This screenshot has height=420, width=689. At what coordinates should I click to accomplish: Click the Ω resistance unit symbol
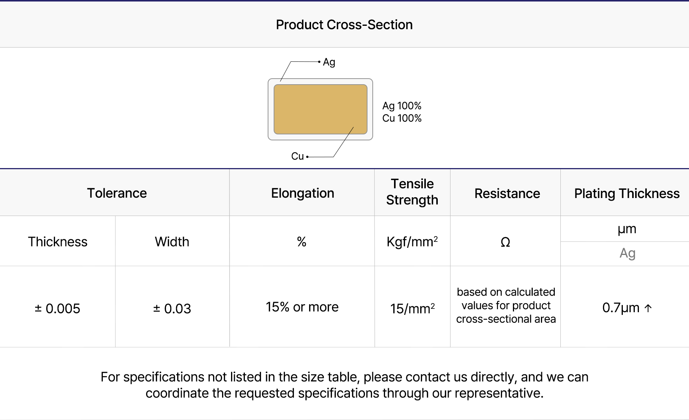click(505, 242)
